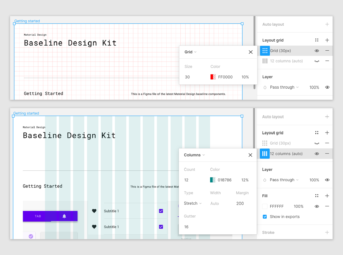Click the scrollbar beside the red grid canvas
Screen dimensions: 343x255
254,52
